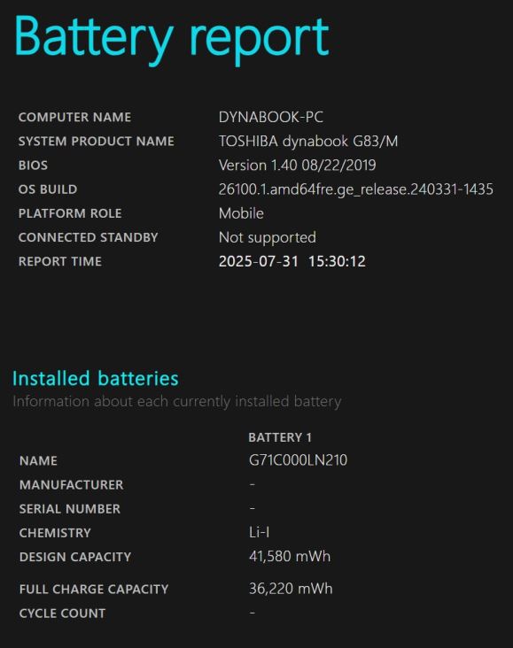
Task: Click the REPORT TIME label
Action: (60, 261)
